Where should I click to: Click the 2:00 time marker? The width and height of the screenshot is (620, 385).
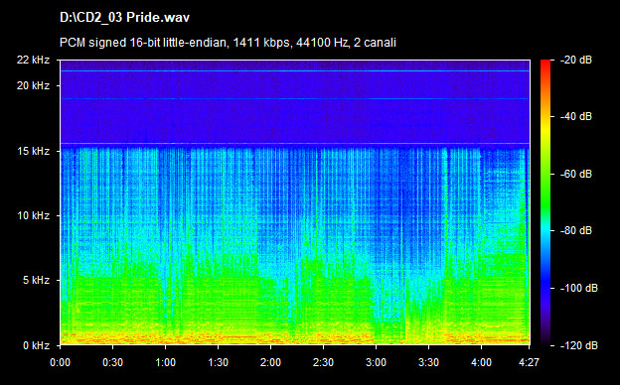[270, 362]
